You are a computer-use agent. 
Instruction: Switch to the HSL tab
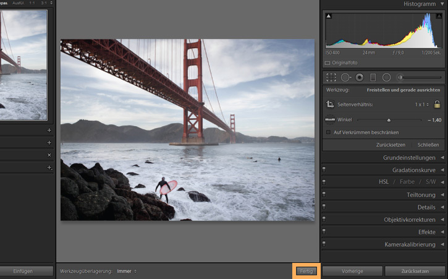(384, 182)
